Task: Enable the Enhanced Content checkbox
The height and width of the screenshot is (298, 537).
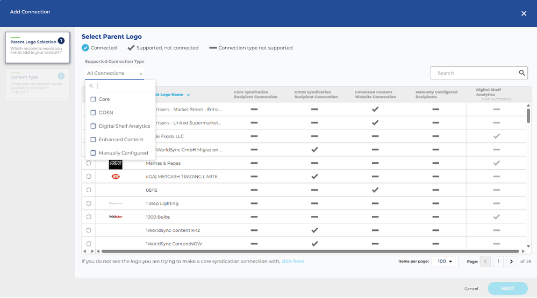Action: (93, 140)
